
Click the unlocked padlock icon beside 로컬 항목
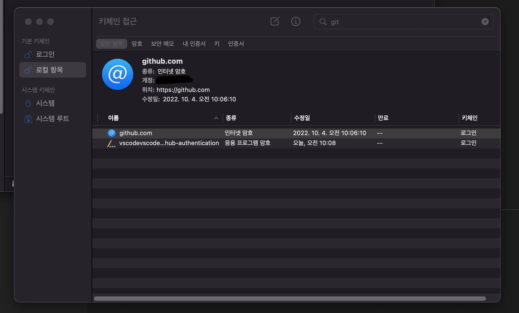click(28, 70)
